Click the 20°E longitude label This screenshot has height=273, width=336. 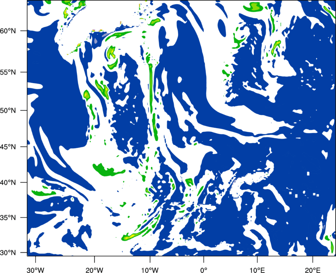coord(312,270)
